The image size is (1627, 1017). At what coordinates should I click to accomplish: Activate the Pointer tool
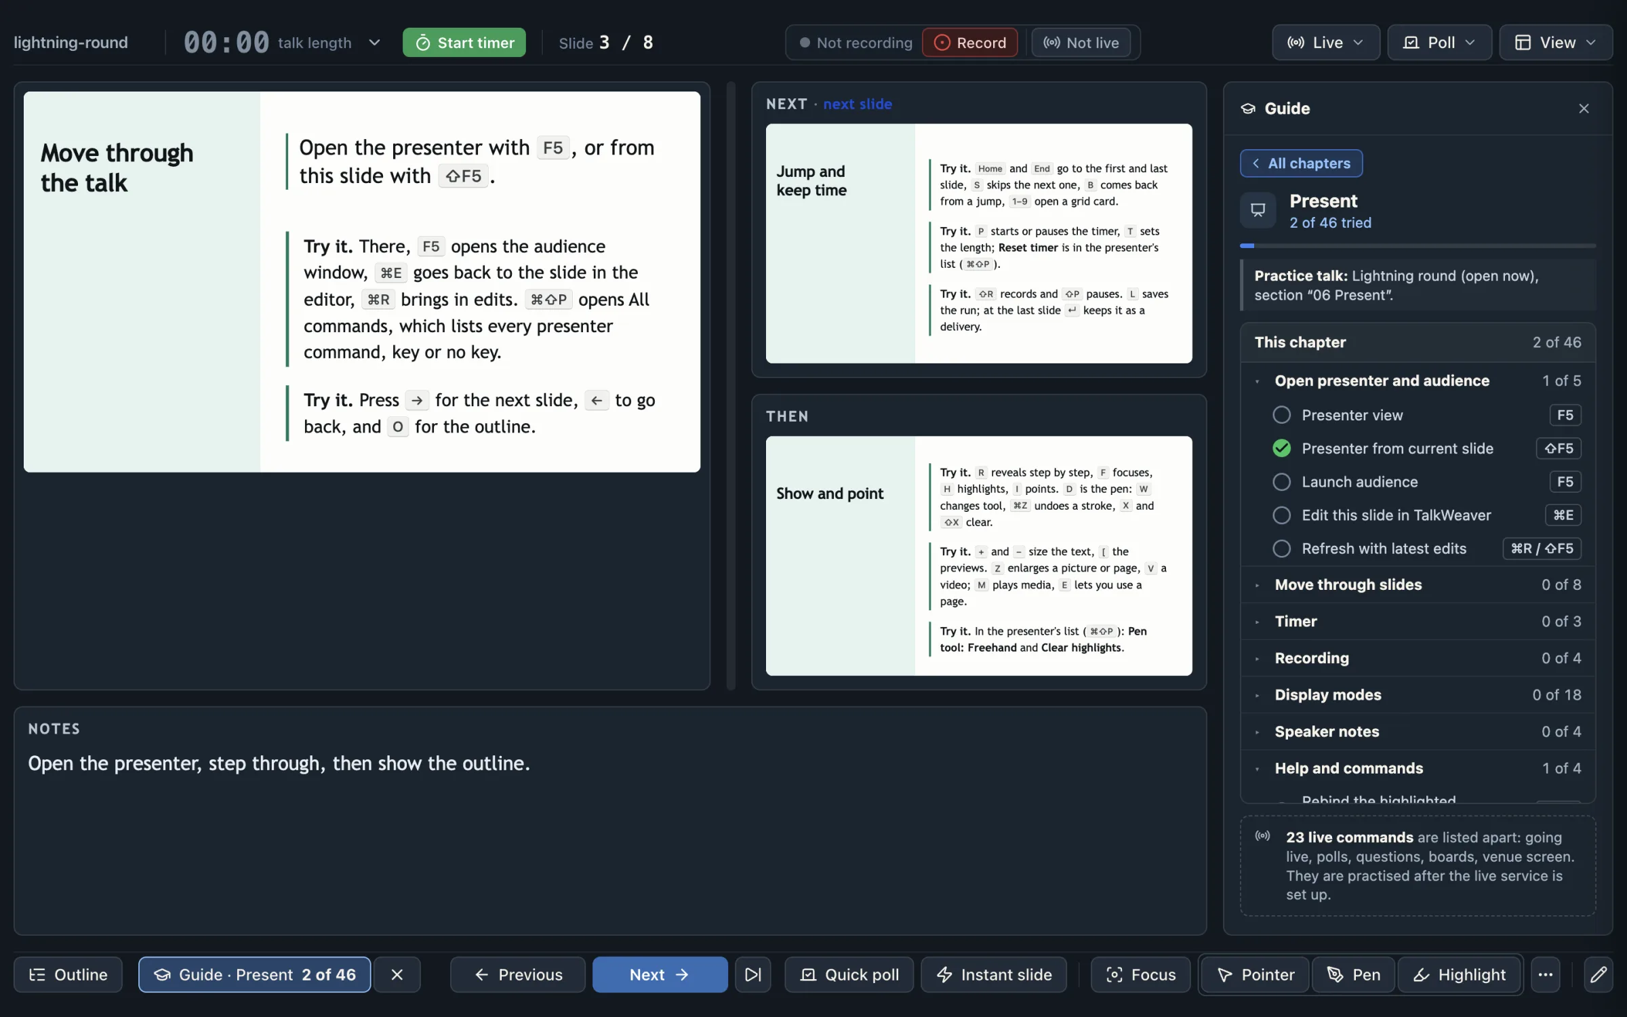tap(1256, 974)
